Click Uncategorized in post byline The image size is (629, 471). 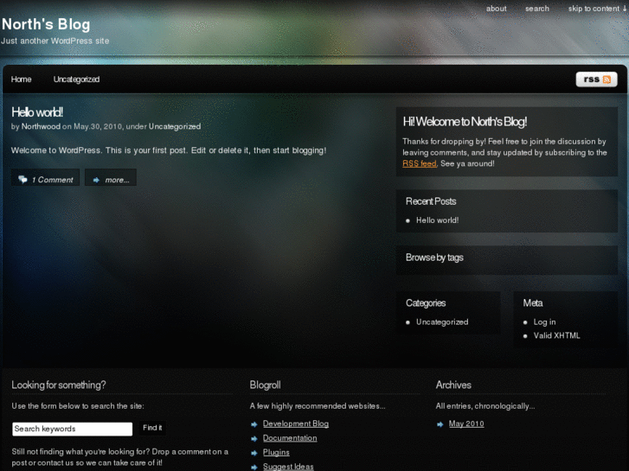175,127
